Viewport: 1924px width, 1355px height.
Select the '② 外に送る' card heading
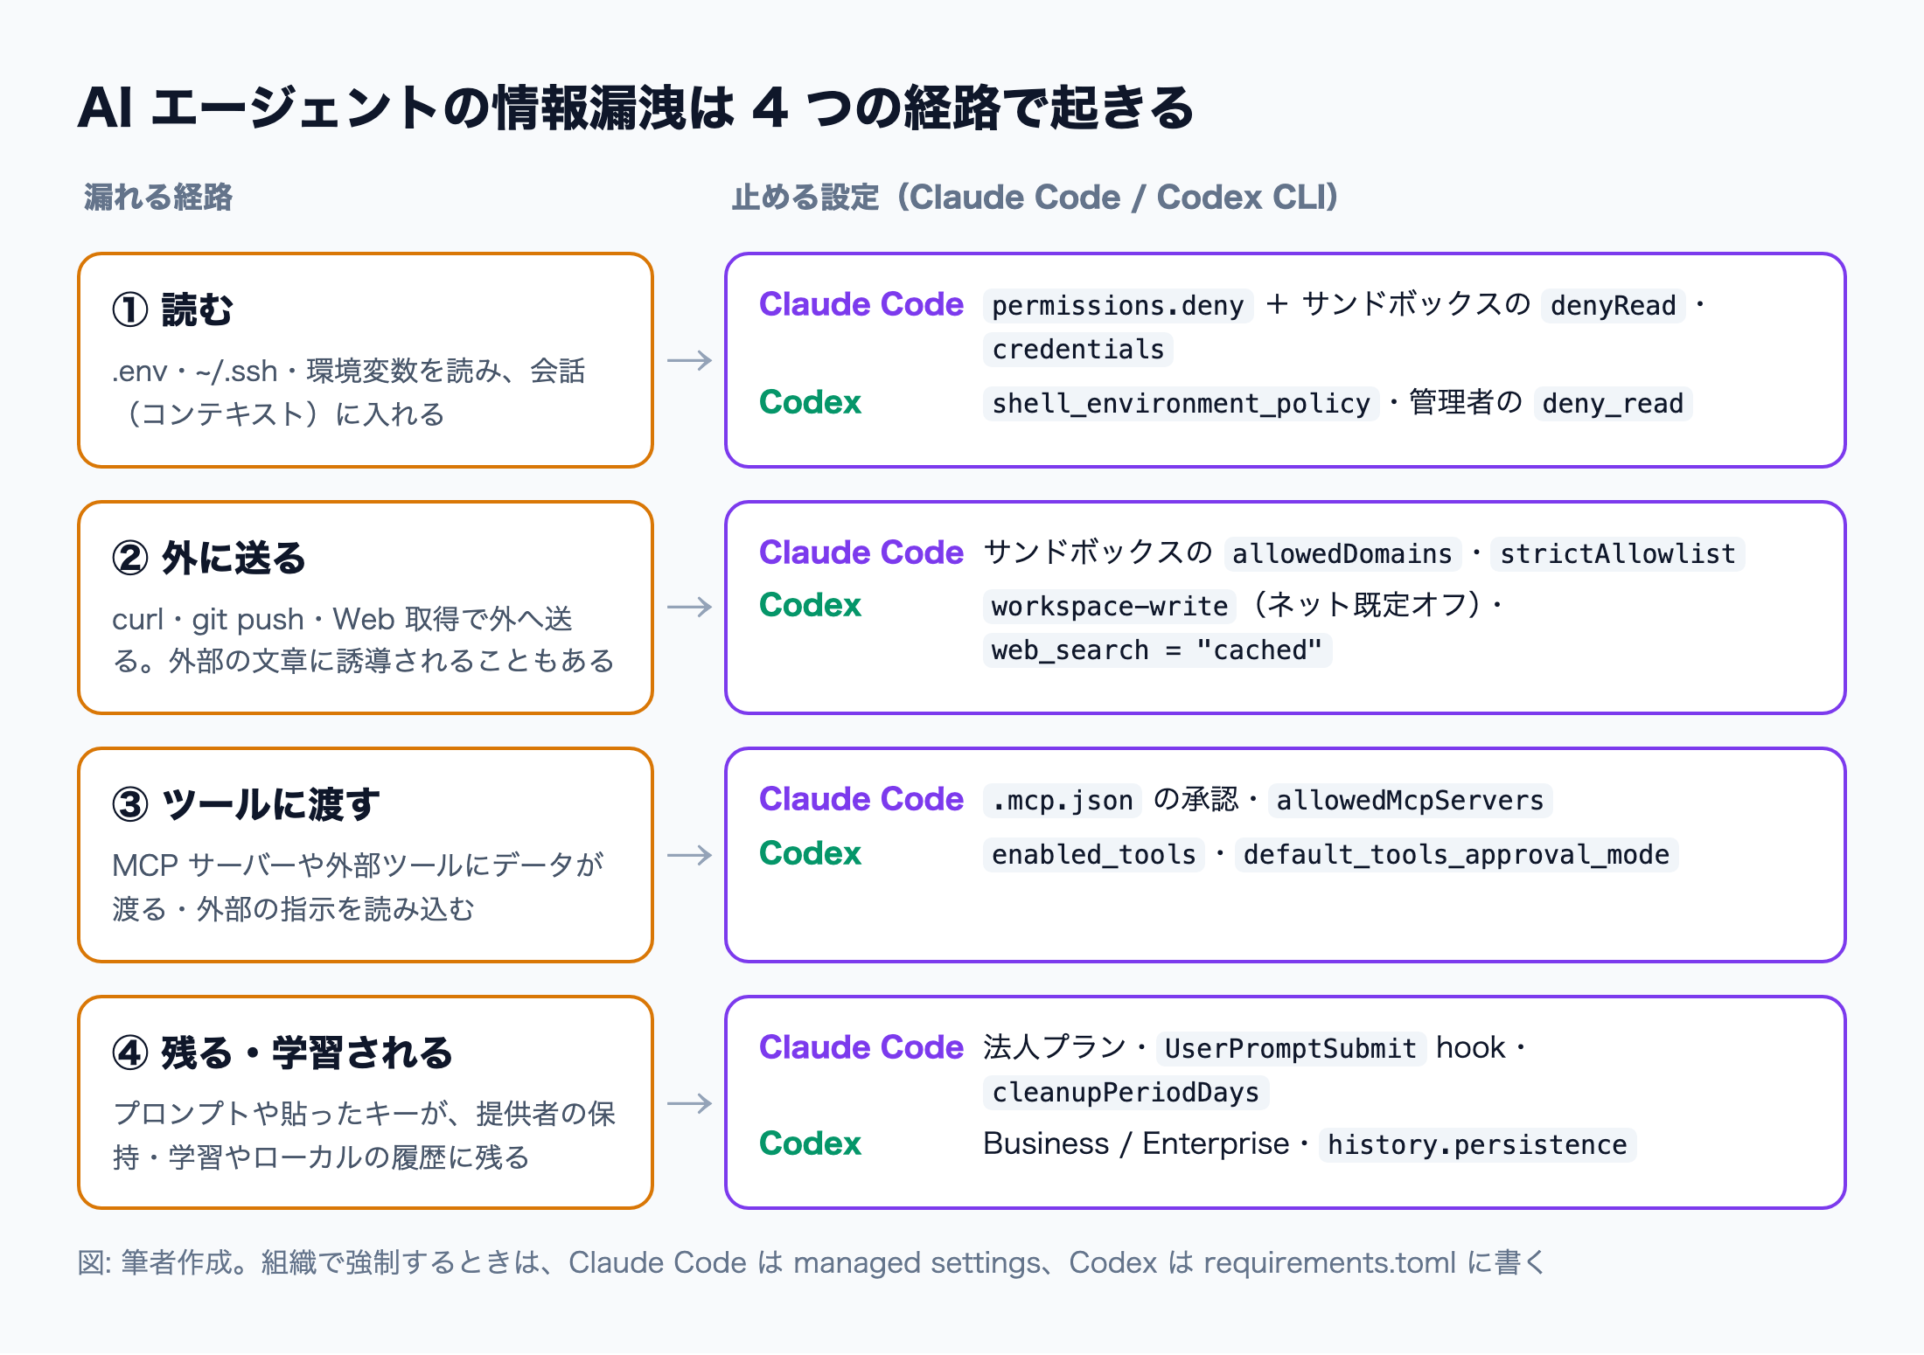coord(209,558)
